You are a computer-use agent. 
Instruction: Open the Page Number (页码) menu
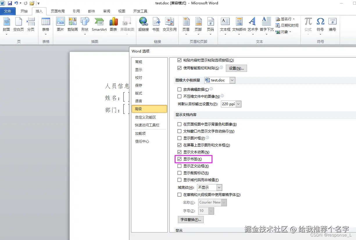[x=210, y=26]
